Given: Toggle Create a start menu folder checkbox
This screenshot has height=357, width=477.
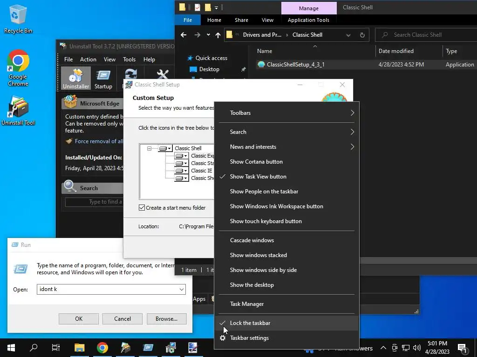Looking at the screenshot, I should 142,208.
